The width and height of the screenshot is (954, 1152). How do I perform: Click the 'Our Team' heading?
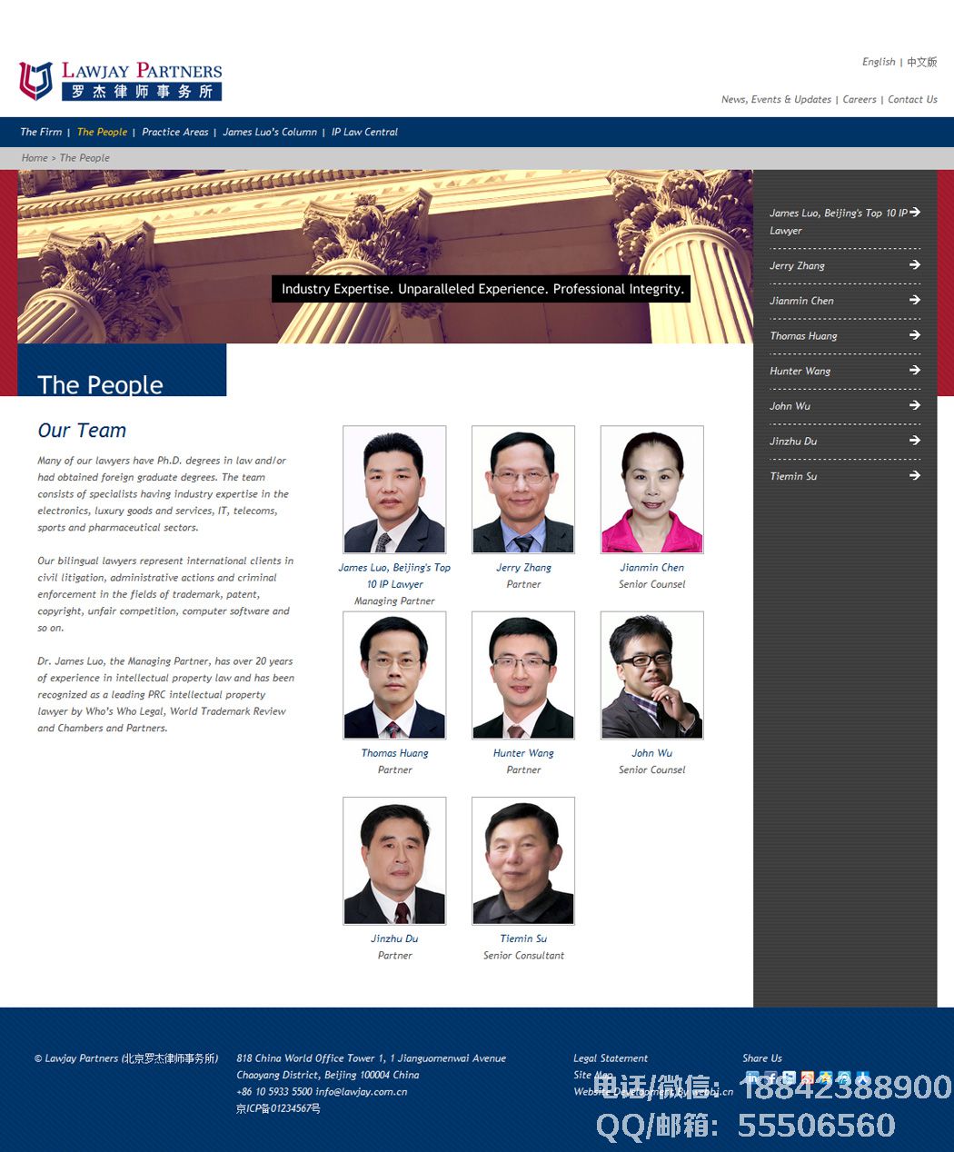(82, 431)
